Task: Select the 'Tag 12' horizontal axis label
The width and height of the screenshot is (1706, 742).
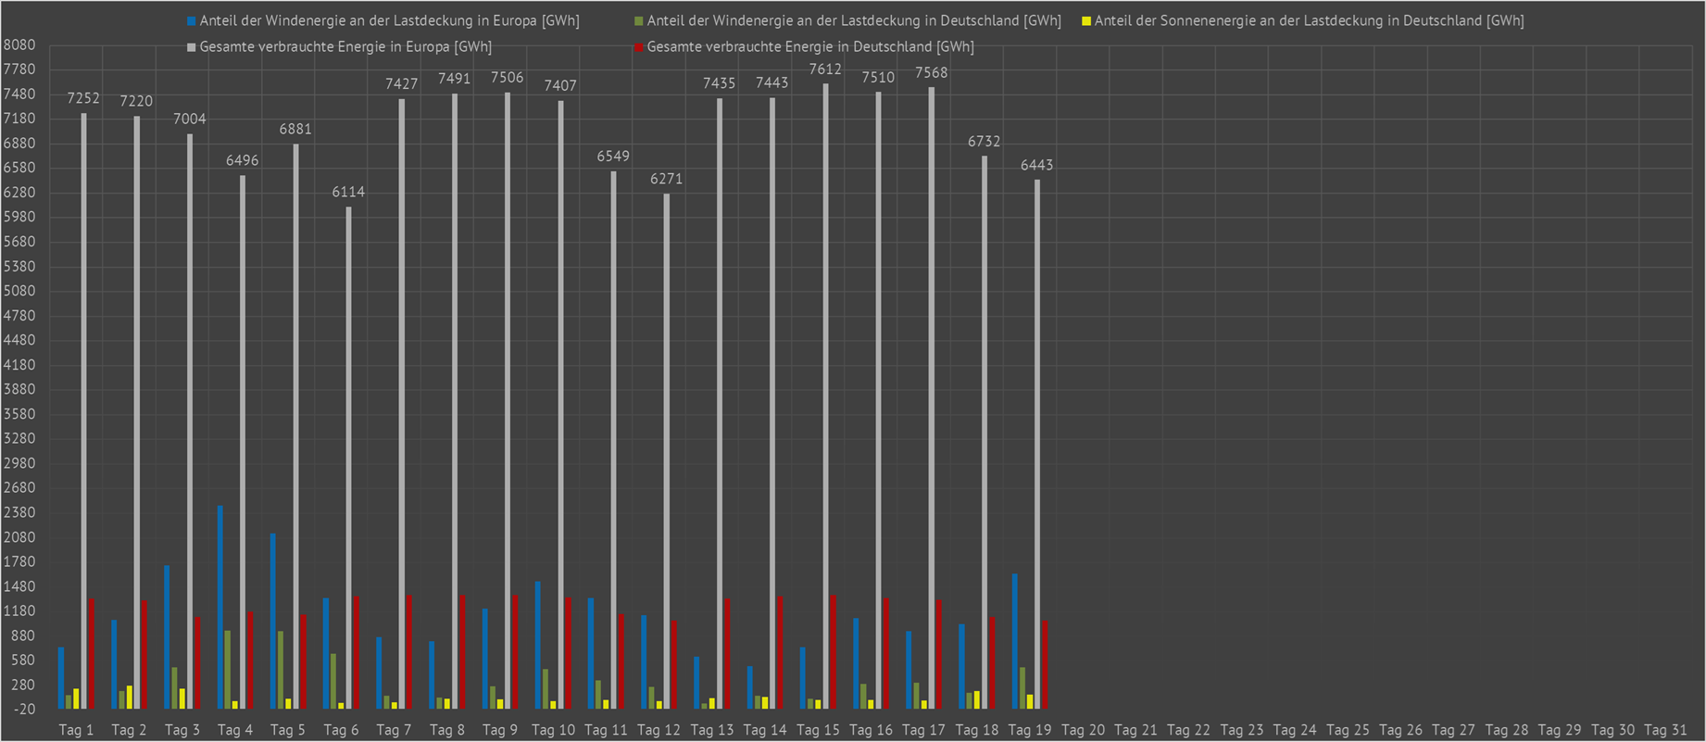Action: tap(659, 730)
